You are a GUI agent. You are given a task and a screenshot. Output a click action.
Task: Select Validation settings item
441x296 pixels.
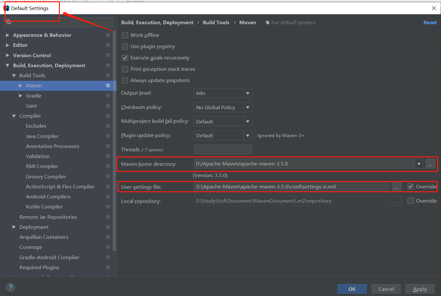click(38, 156)
